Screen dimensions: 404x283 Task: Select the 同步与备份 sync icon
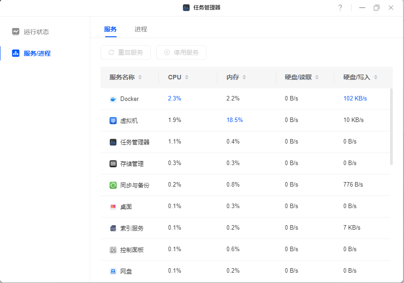113,185
